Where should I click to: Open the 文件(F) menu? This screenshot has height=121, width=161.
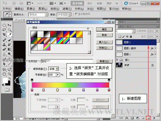7,9
